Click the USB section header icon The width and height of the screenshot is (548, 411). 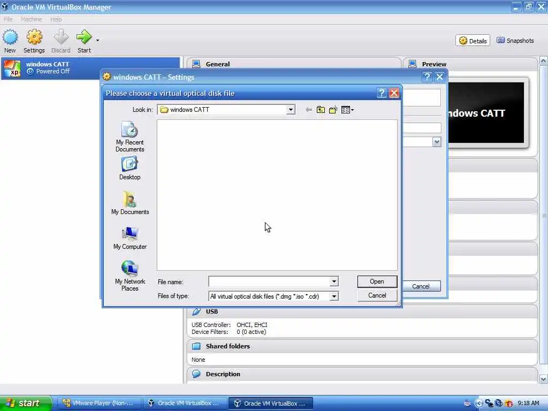click(x=196, y=311)
